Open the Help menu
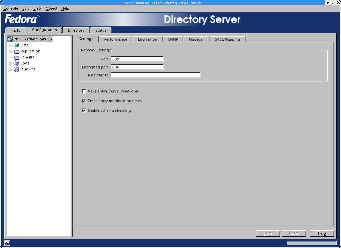341x248 pixels. [65, 8]
